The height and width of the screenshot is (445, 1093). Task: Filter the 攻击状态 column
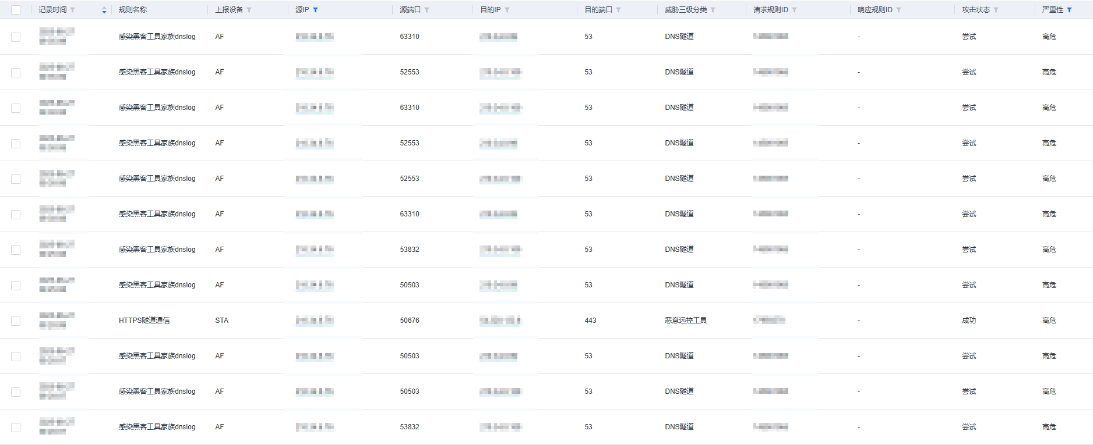[996, 10]
